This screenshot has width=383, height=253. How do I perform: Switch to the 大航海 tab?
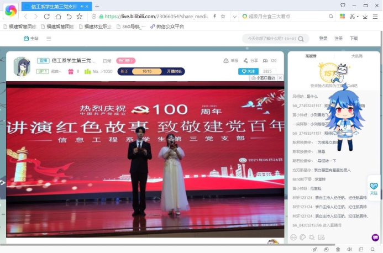357,56
